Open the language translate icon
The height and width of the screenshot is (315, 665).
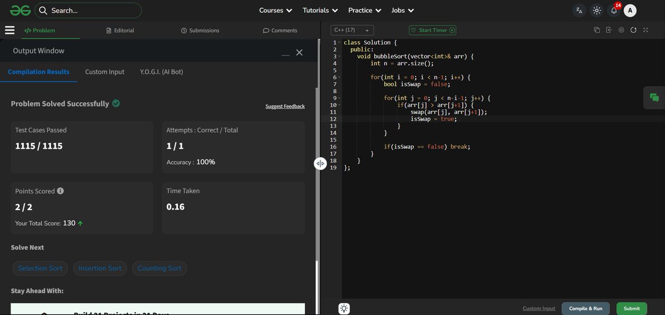579,10
